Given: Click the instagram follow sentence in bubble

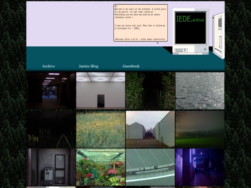Looking at the screenshot, I should click(x=140, y=27).
